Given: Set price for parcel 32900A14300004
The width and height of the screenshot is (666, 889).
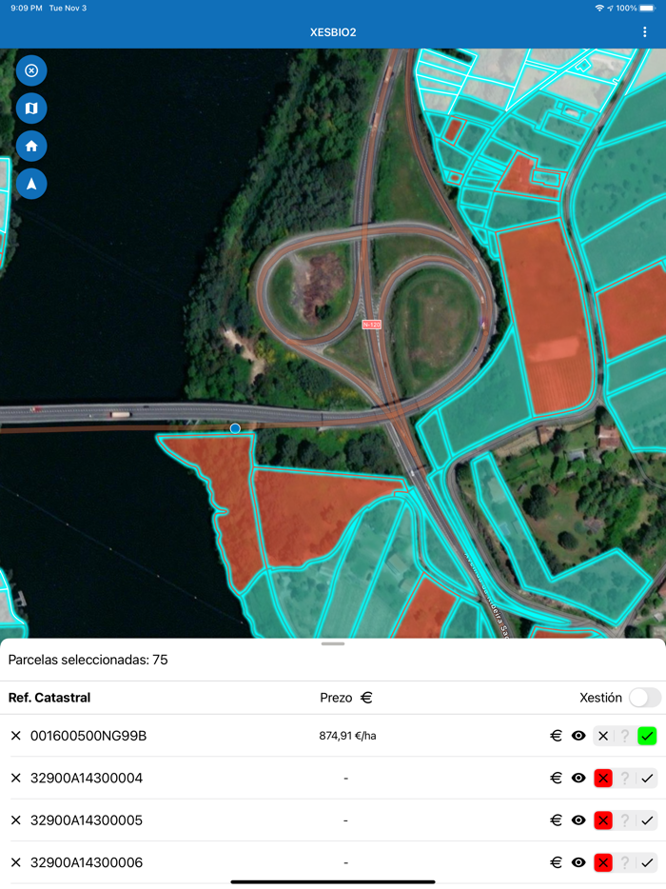Looking at the screenshot, I should coord(556,778).
